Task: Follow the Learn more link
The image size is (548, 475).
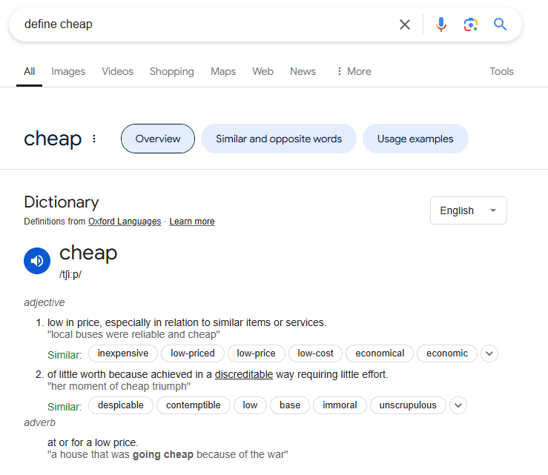Action: [192, 222]
